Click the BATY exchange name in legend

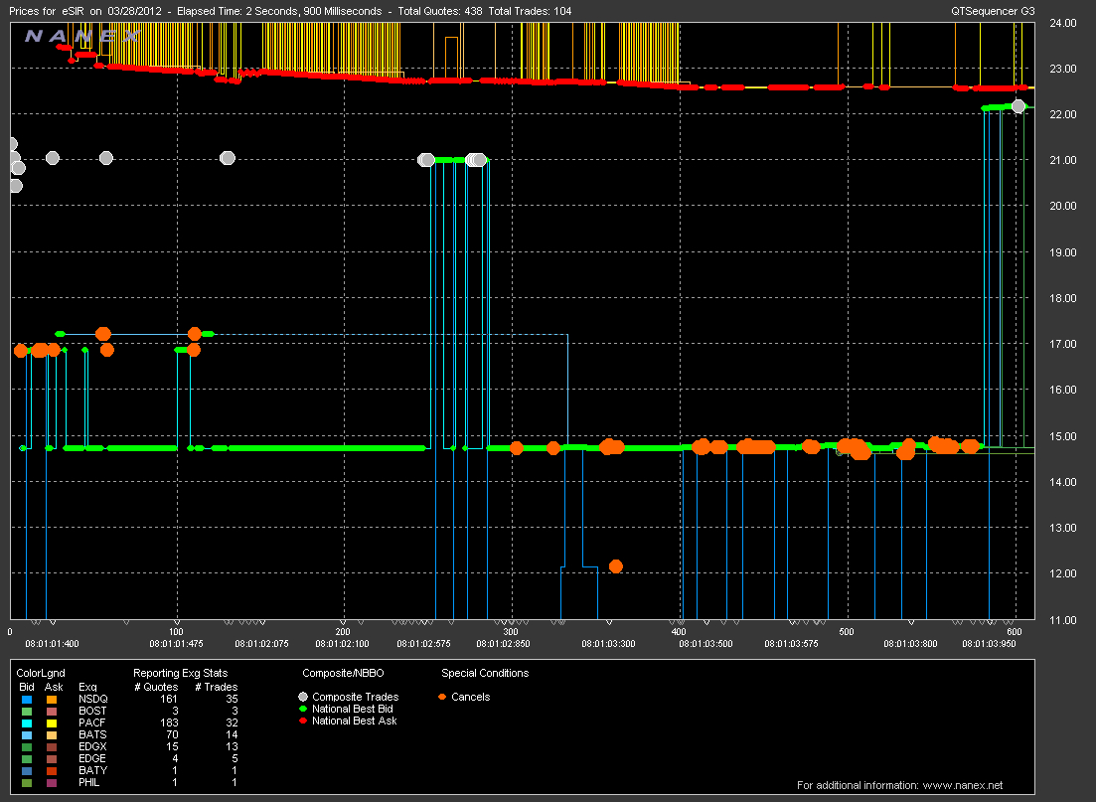pyautogui.click(x=93, y=770)
